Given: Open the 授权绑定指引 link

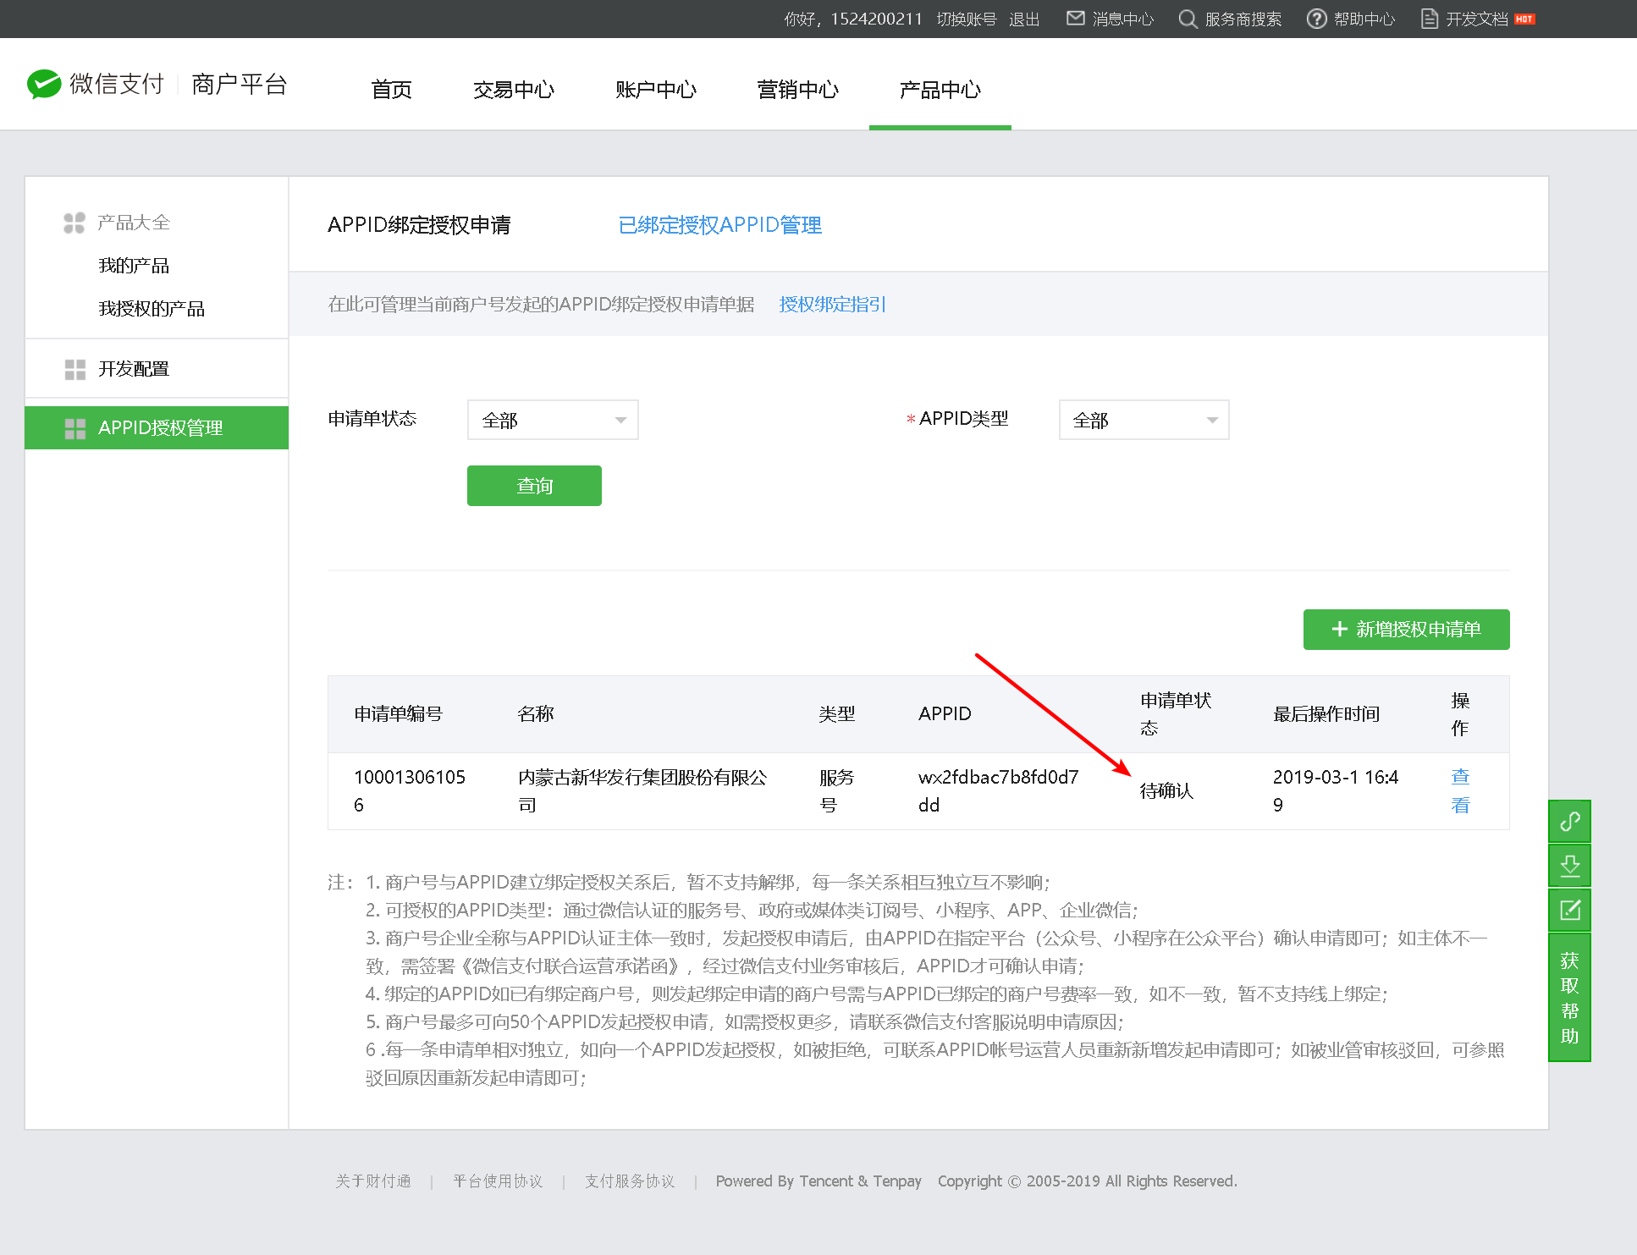Looking at the screenshot, I should point(832,305).
